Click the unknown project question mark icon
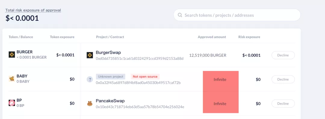Viewport: 325px width, 119px height. click(x=90, y=79)
